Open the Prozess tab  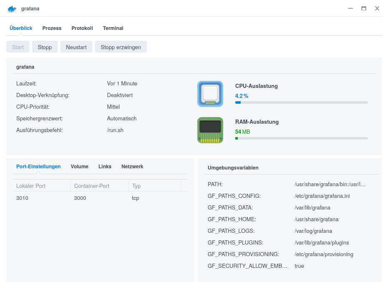(x=52, y=28)
